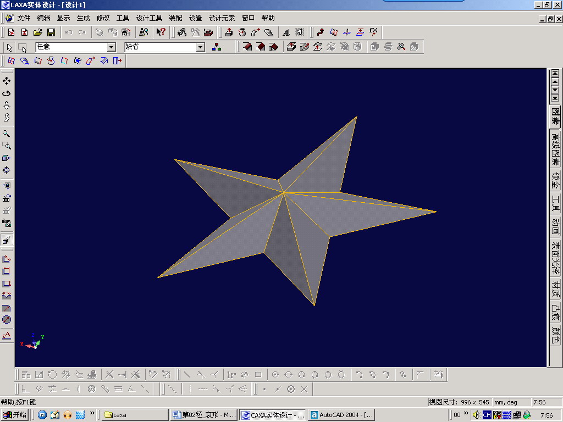This screenshot has height=422, width=563.
Task: Switch to the 钣金 catalog tab
Action: pos(555,180)
